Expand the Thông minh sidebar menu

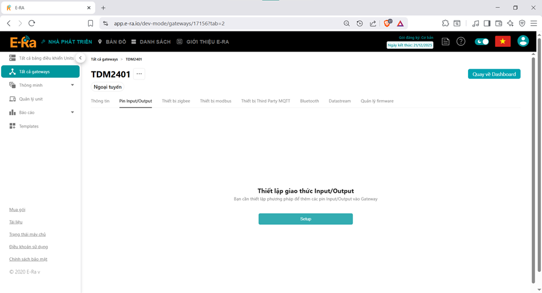tap(72, 85)
